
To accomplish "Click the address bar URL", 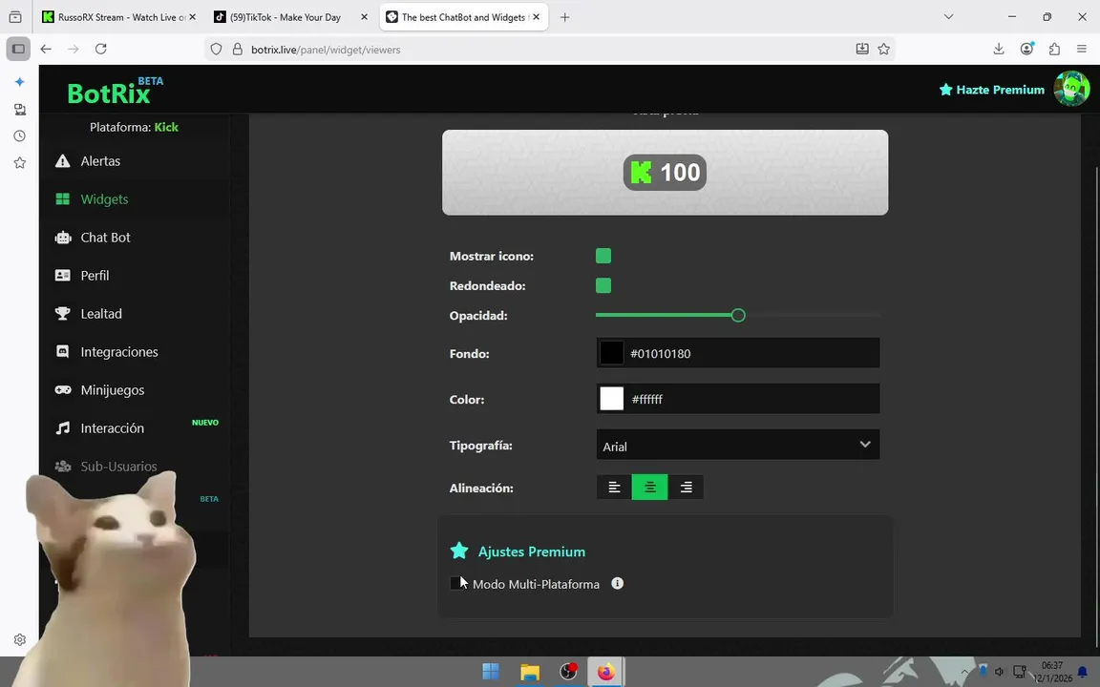I will (326, 50).
